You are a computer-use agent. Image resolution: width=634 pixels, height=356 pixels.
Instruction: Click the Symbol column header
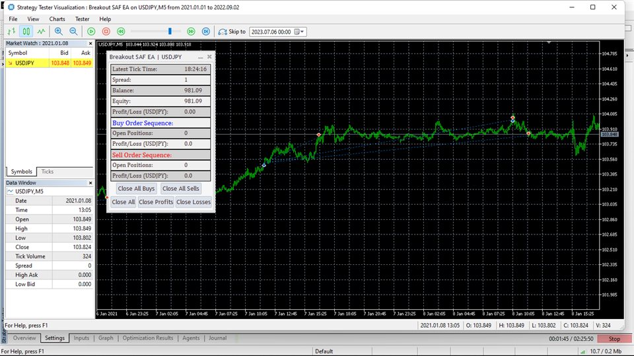pos(18,53)
